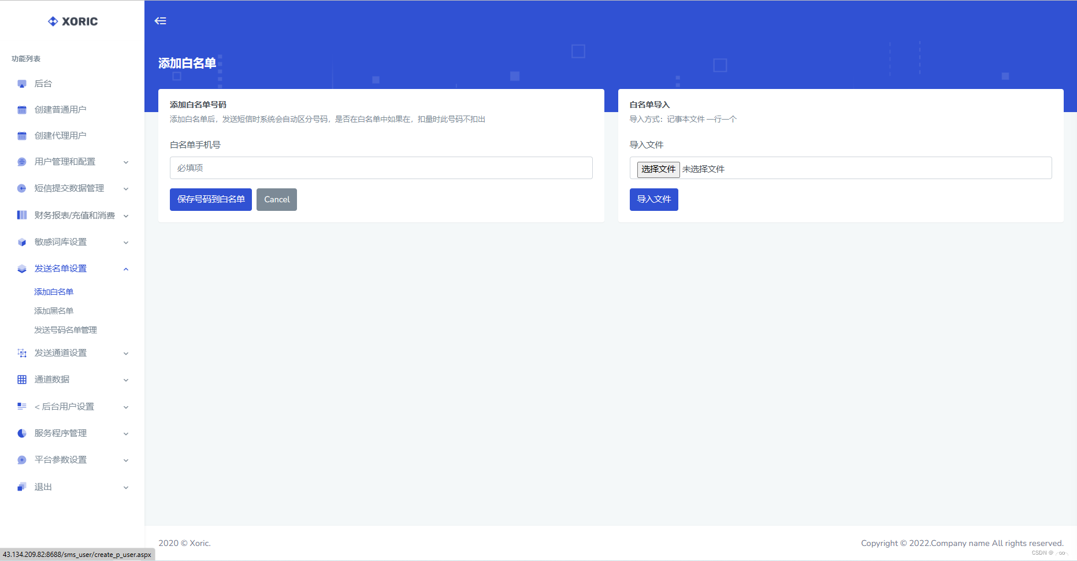Expand 短信提交数据管理 chevron

(126, 189)
